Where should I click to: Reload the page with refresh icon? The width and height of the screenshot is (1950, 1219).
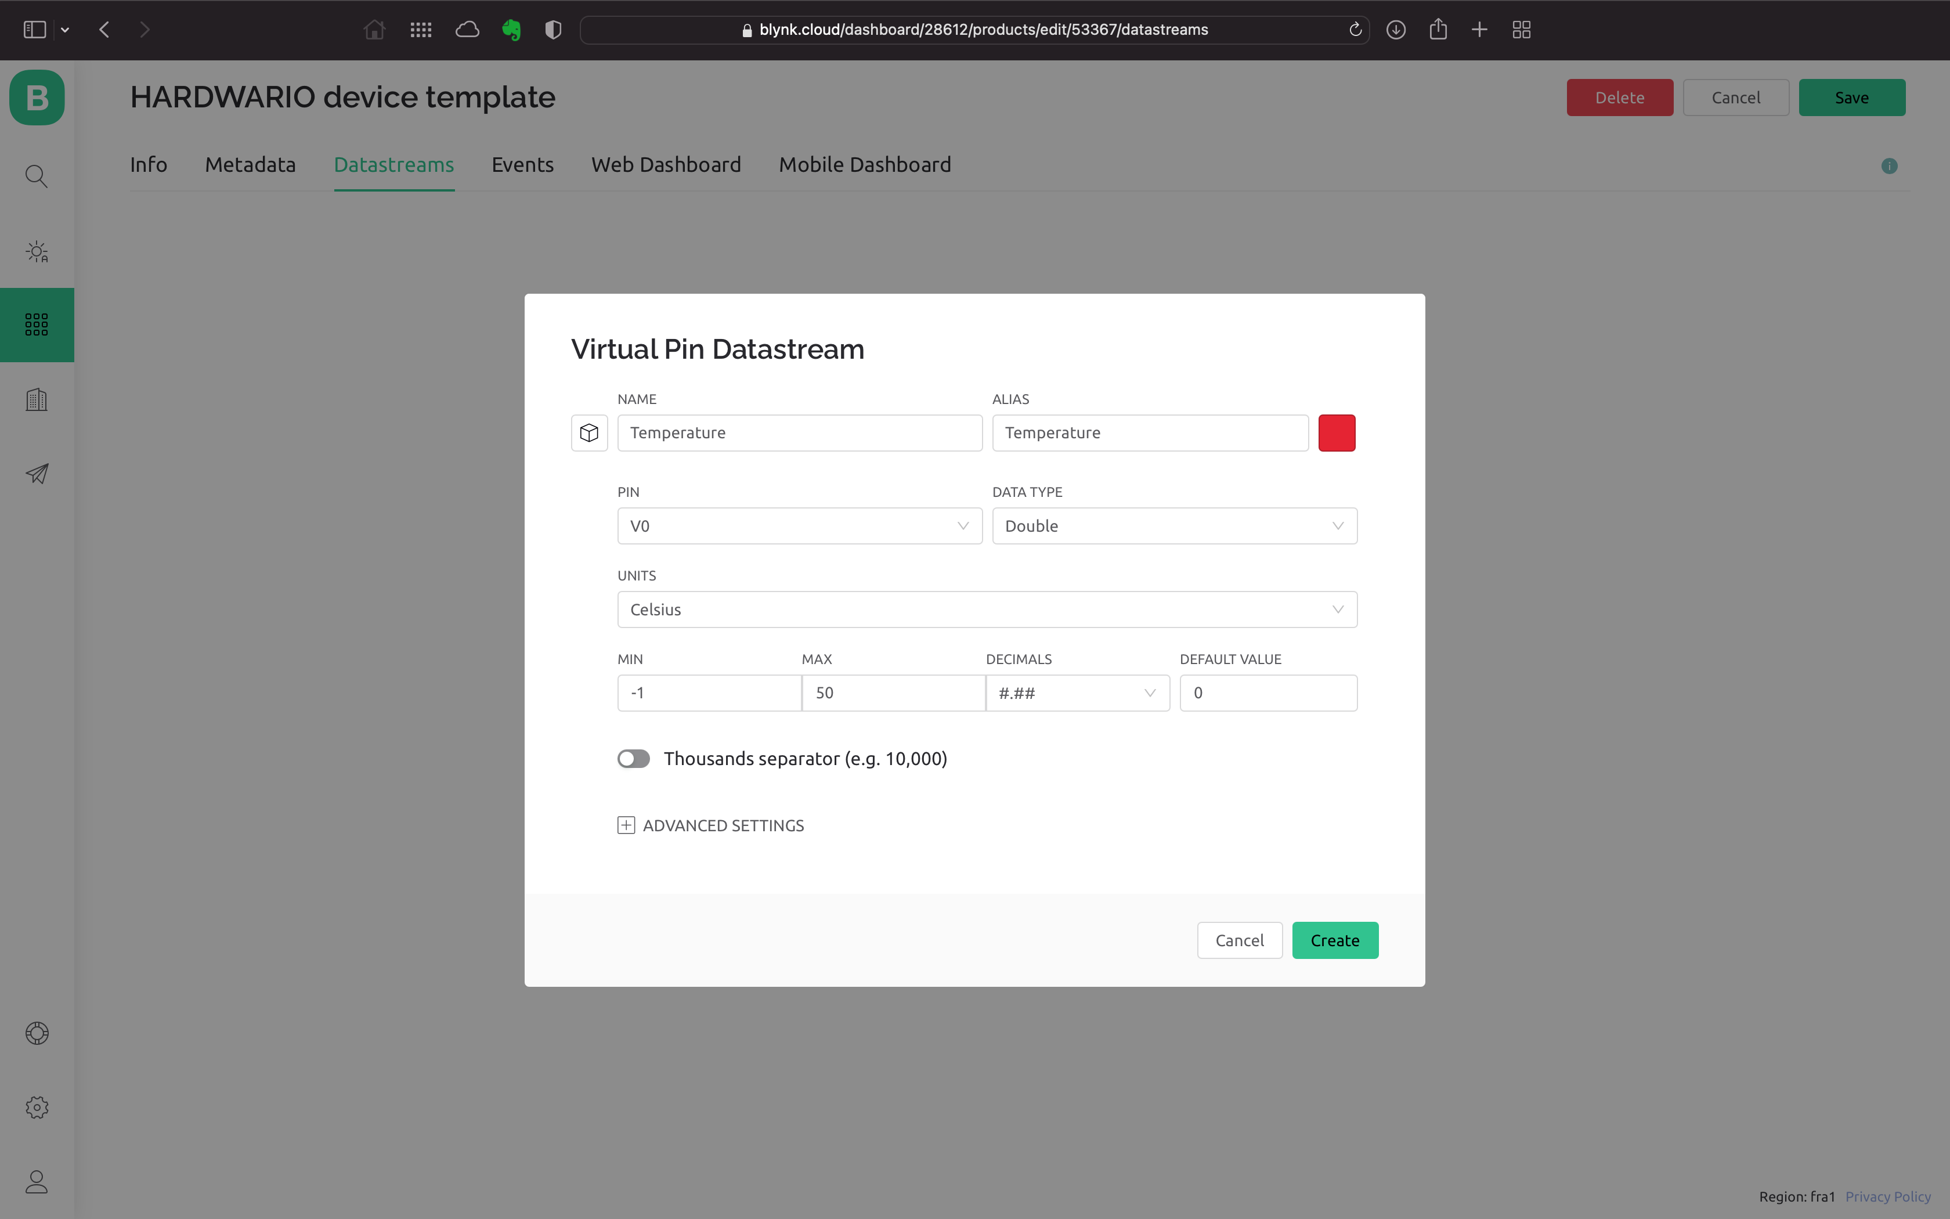tap(1355, 30)
